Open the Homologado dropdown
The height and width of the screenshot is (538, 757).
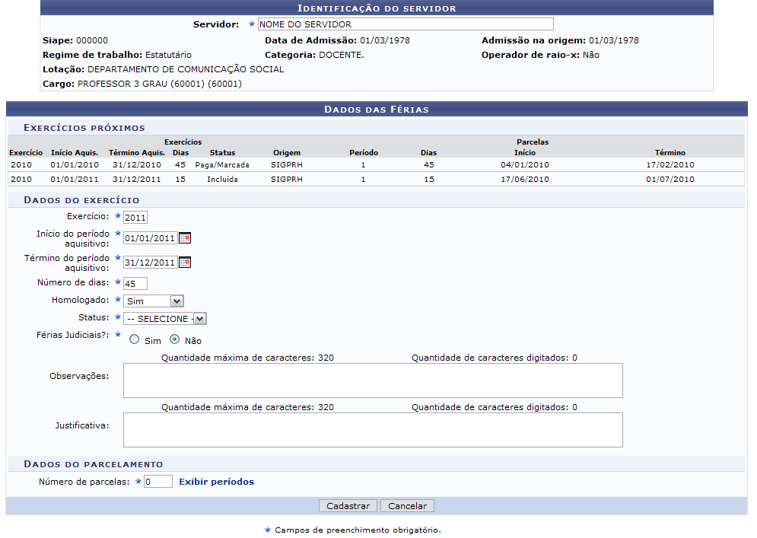(x=154, y=301)
